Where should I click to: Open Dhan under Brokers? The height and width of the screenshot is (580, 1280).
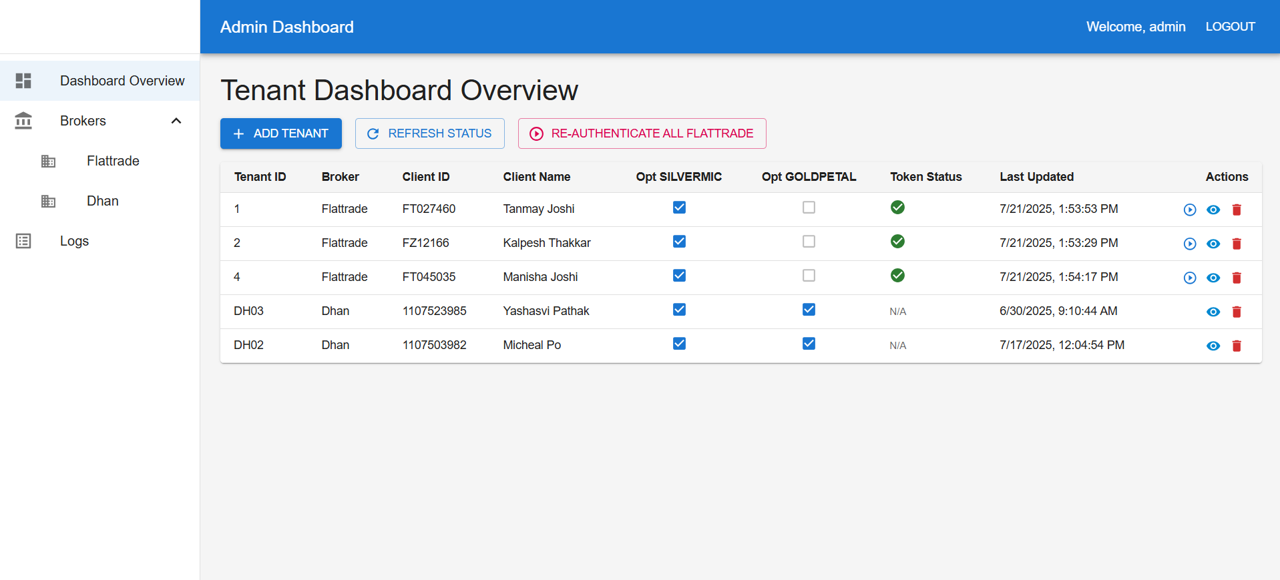pos(103,201)
